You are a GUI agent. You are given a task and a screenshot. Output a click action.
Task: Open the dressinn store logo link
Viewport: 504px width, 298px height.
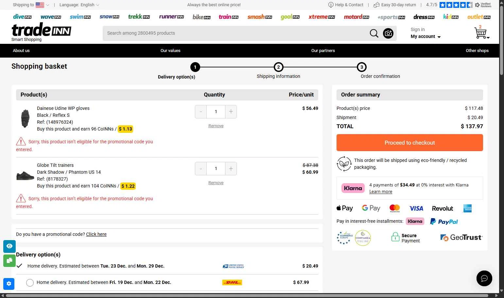(424, 17)
